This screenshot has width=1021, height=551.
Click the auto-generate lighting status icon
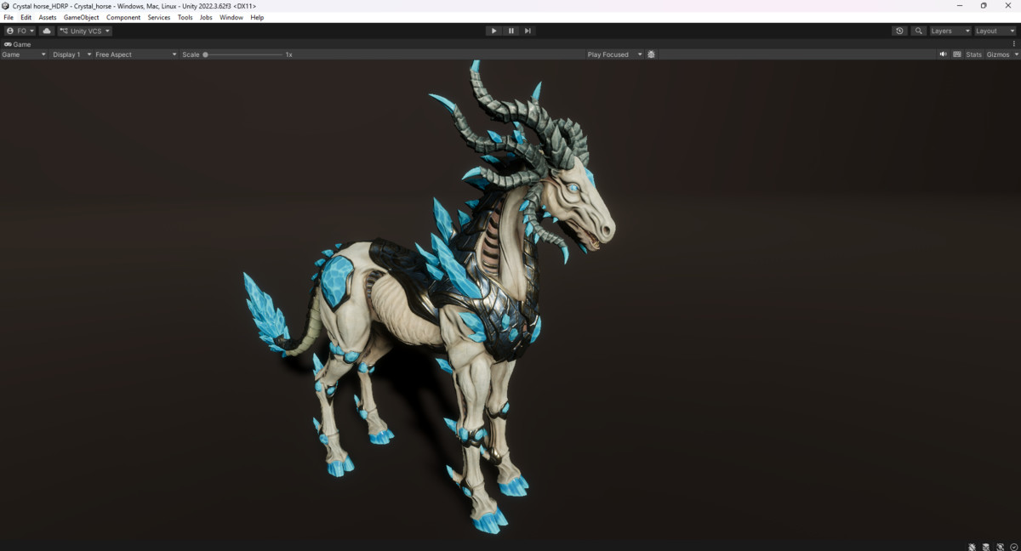point(1001,547)
